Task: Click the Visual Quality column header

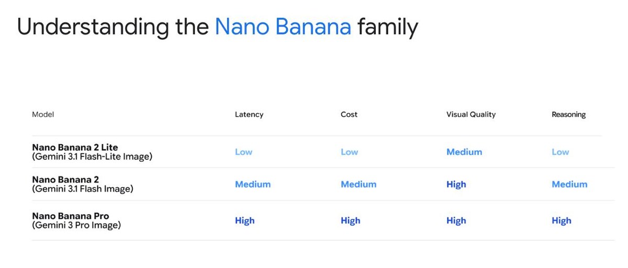Action: (471, 114)
